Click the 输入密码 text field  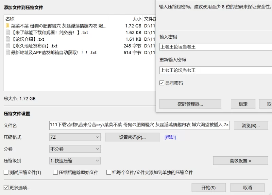216,47
